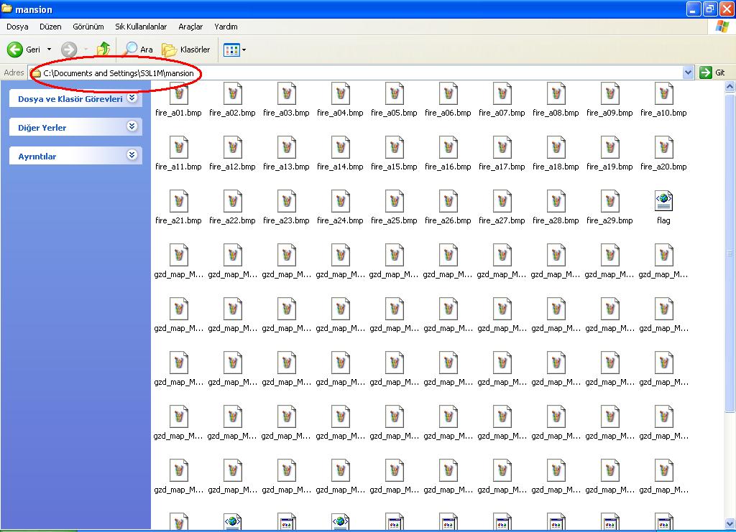Click the Dosya ve Klasör Görevleri heading
Viewport: 736px width, 532px height.
click(x=70, y=99)
